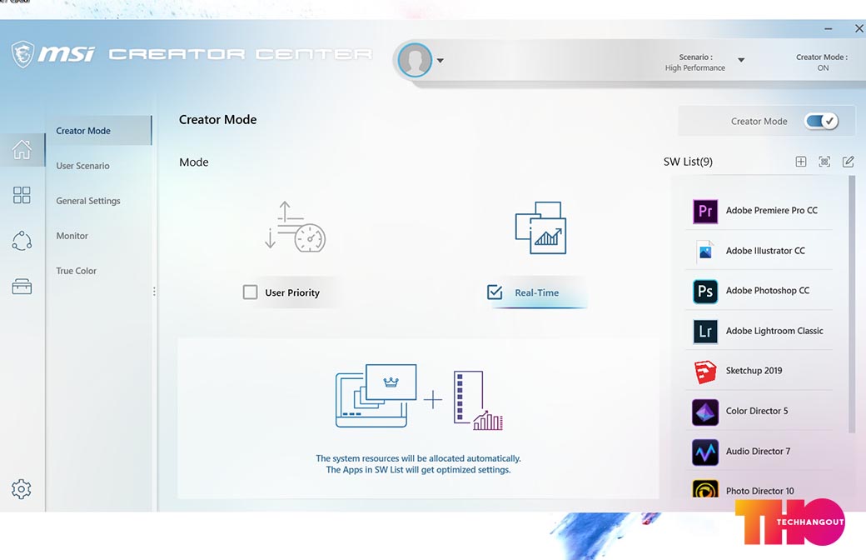The width and height of the screenshot is (866, 560).
Task: Select Sketchup 2019 text
Action: tap(754, 370)
